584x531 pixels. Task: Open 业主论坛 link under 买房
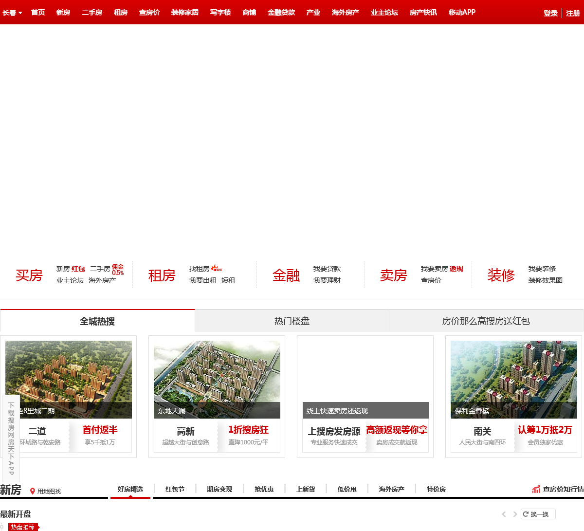click(70, 280)
